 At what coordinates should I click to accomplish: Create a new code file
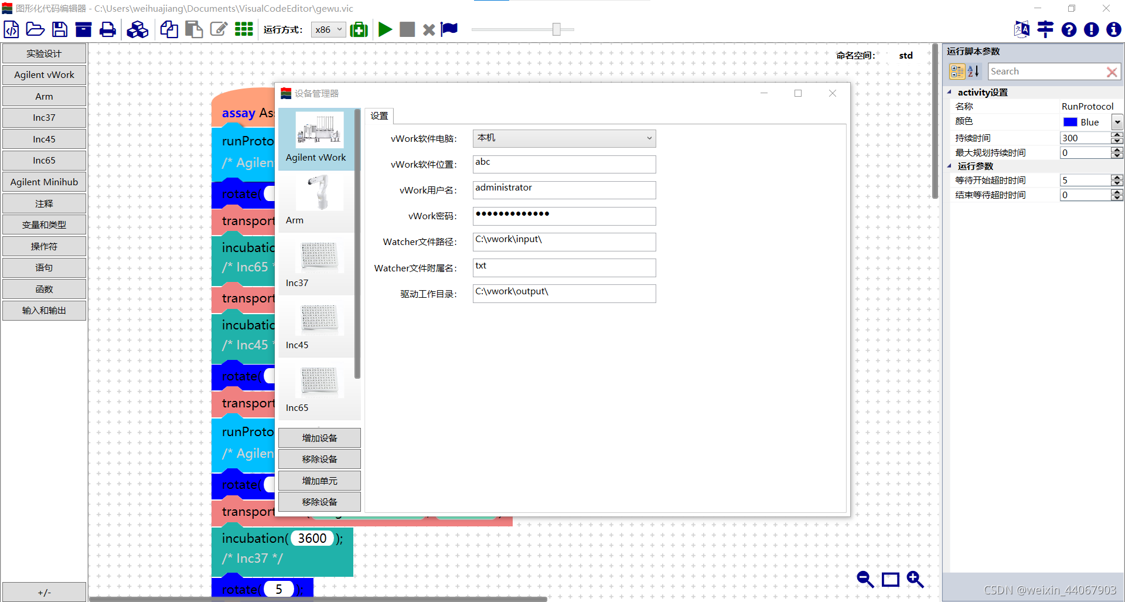pyautogui.click(x=11, y=29)
